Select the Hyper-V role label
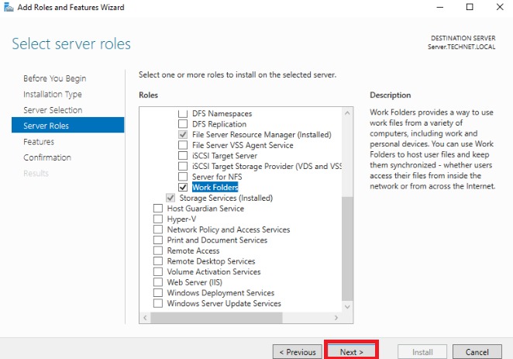This screenshot has width=513, height=359. point(181,219)
